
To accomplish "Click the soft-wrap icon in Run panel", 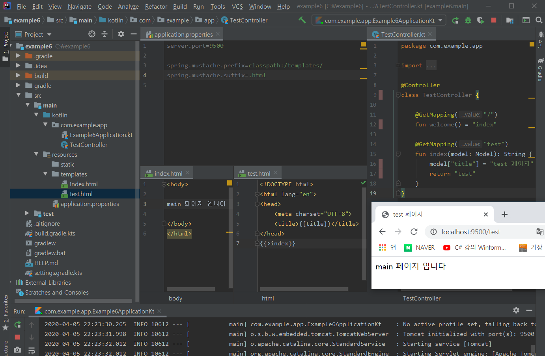I will click(32, 350).
